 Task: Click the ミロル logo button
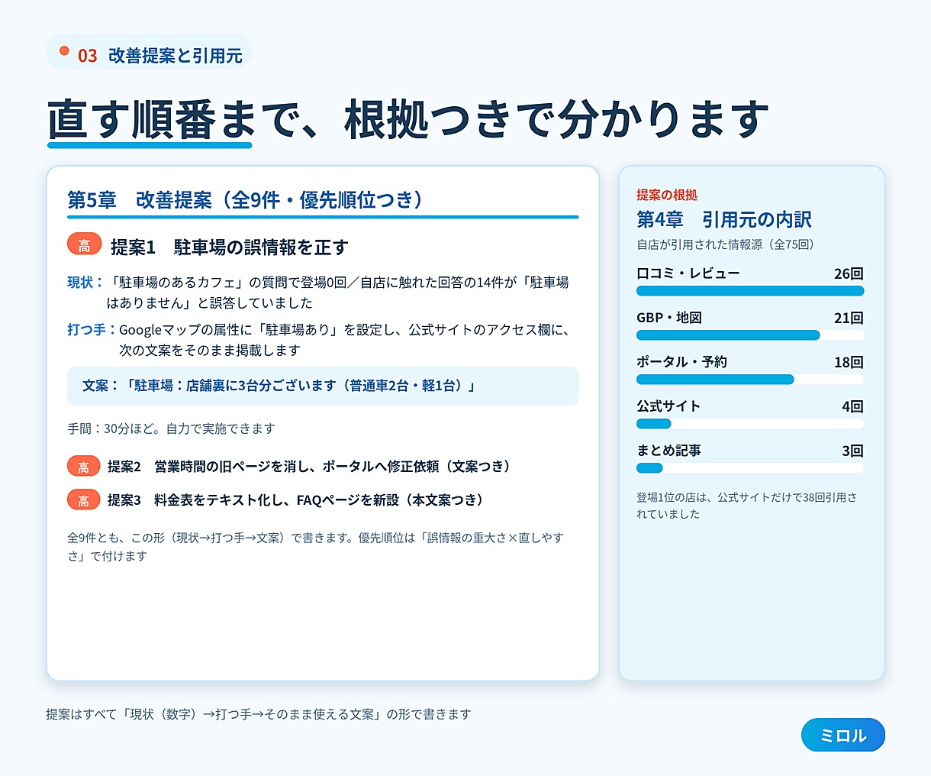coord(843,735)
